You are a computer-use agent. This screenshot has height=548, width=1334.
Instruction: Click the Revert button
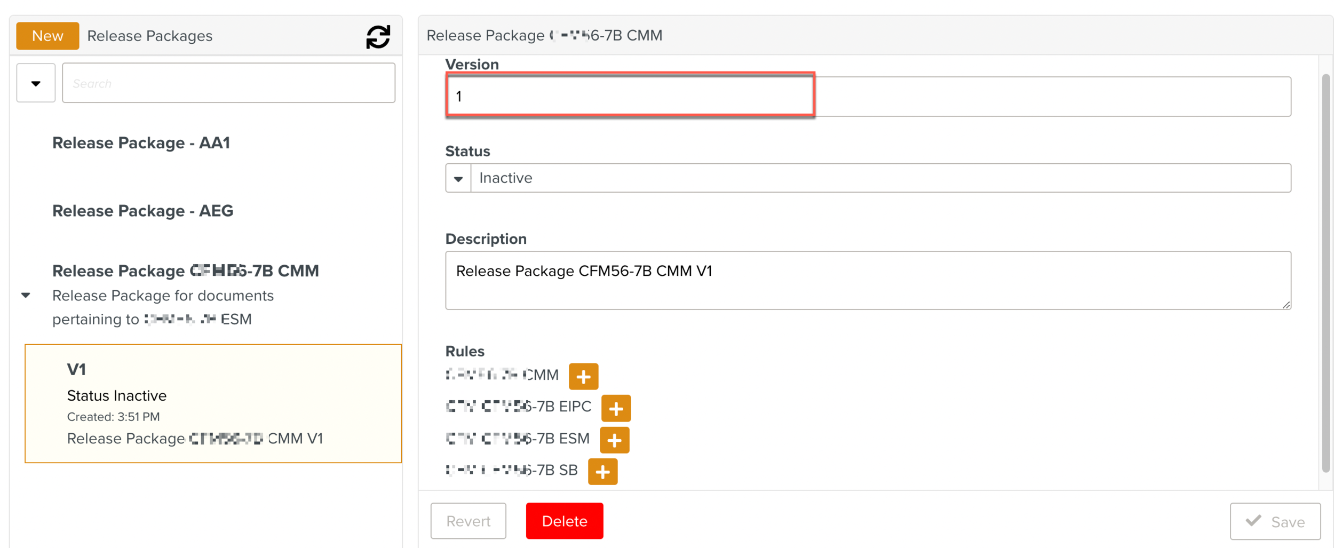pos(468,521)
